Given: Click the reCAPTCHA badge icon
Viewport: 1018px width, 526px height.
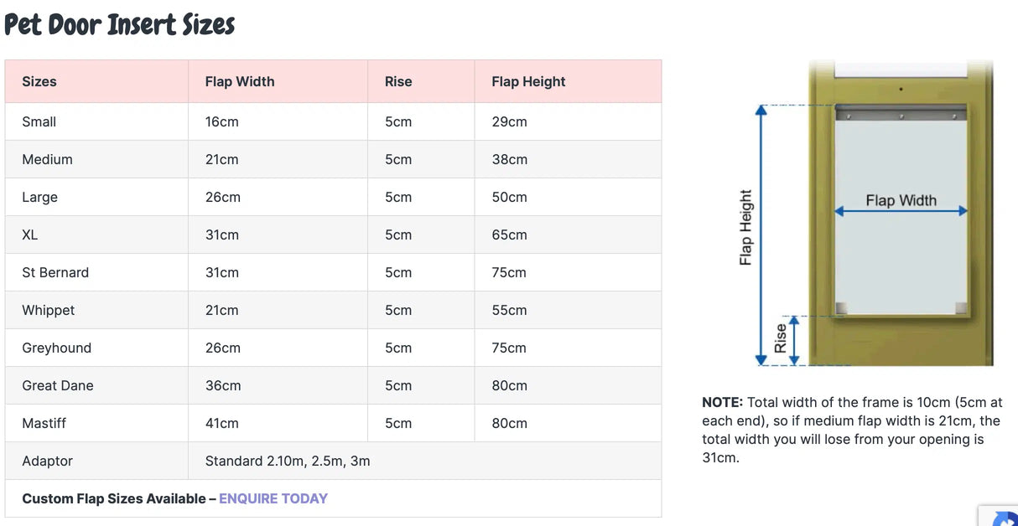Looking at the screenshot, I should click(1003, 518).
